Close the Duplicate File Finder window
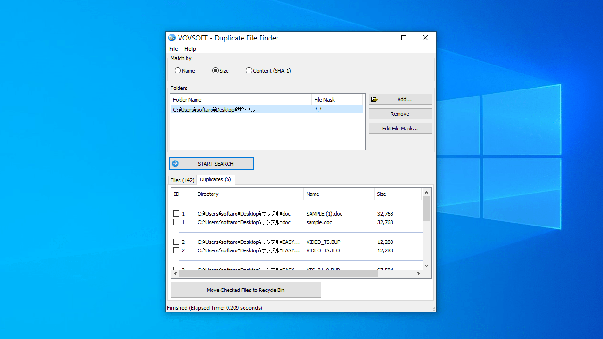603x339 pixels. click(x=425, y=38)
